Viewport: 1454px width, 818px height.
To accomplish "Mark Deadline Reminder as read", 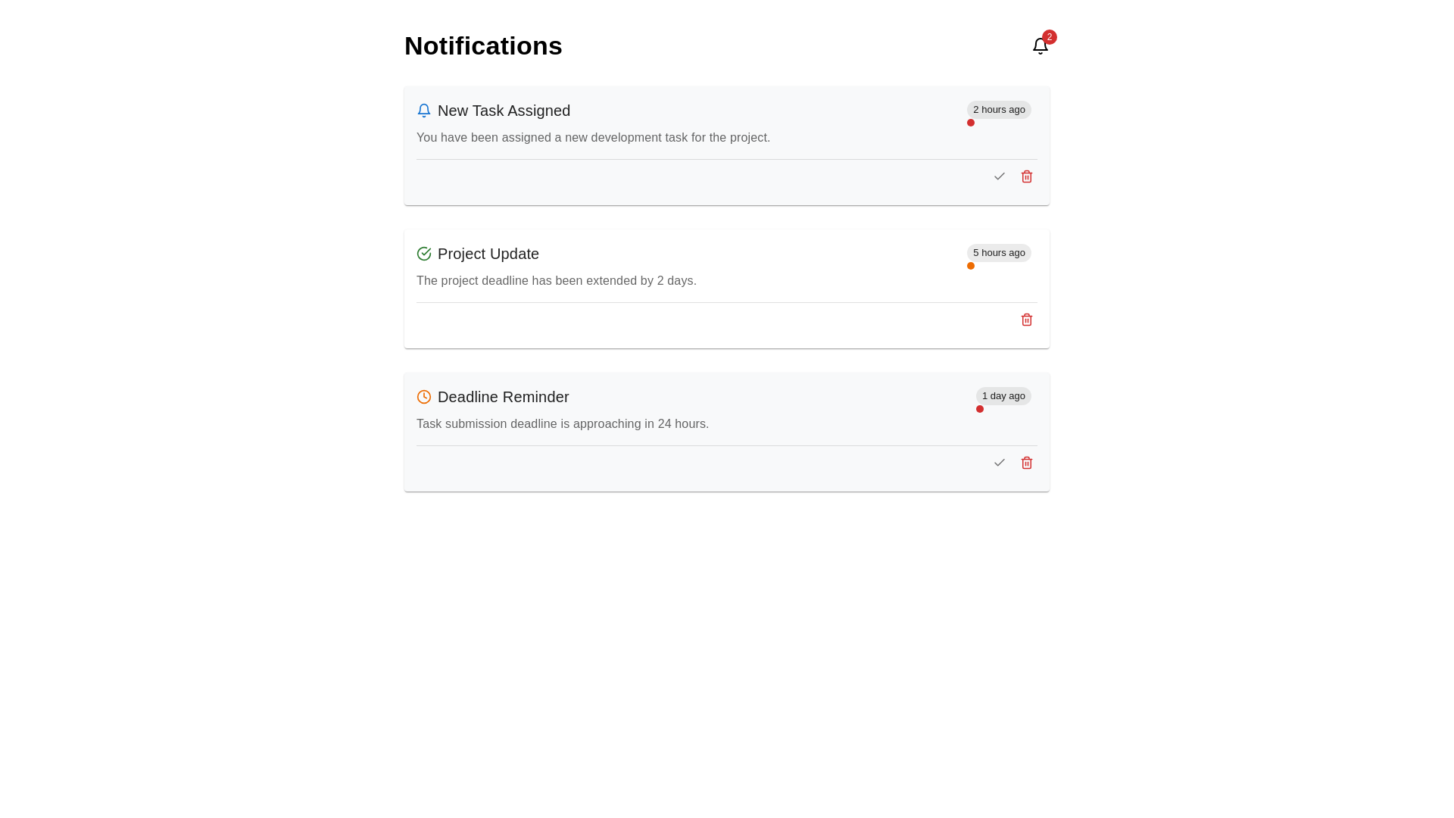I will click(999, 463).
